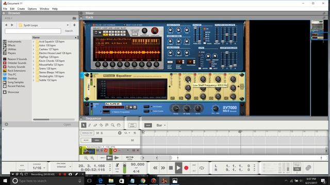Click the zoom in magnifier below tracks
330x185 pixels.
coord(92,158)
